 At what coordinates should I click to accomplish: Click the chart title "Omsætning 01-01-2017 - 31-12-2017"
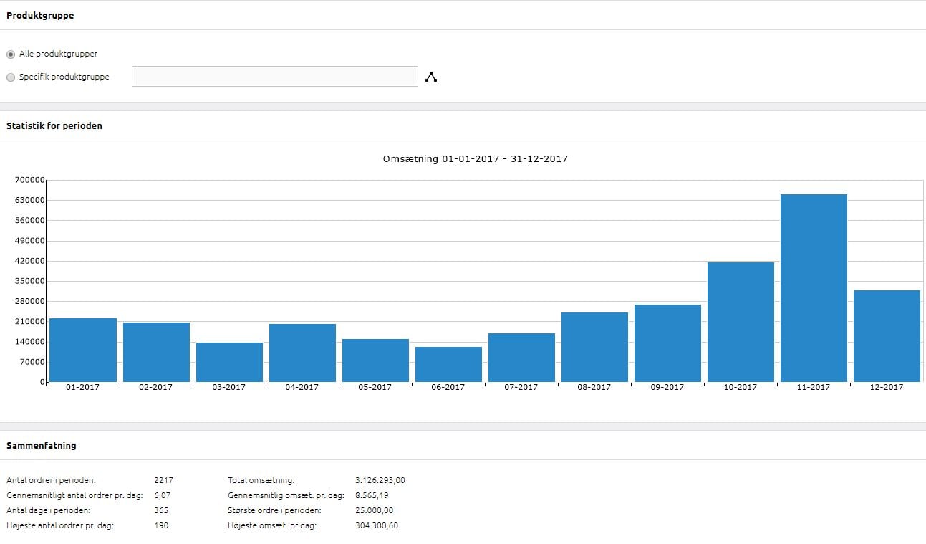(476, 159)
